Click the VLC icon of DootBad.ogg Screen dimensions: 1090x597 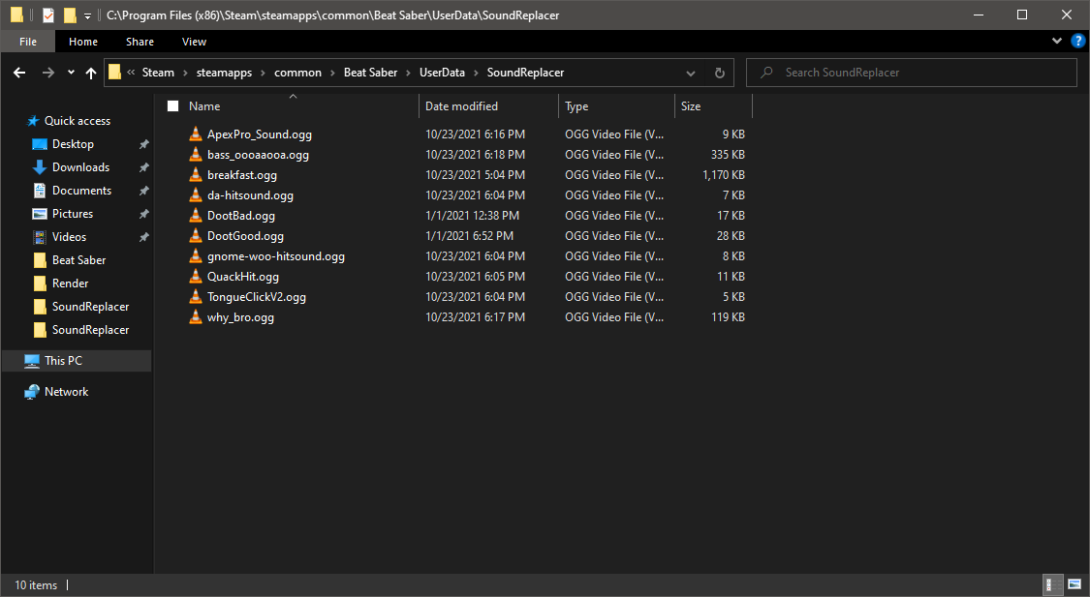click(196, 215)
